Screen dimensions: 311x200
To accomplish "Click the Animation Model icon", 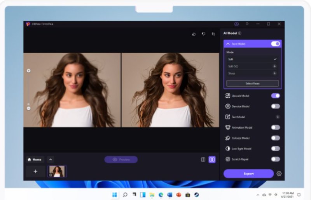I will click(228, 128).
